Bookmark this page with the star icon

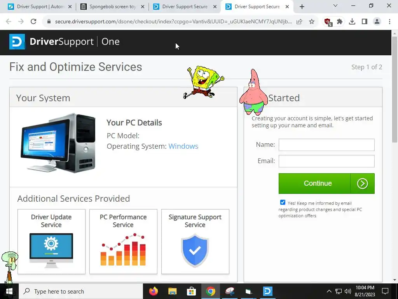click(x=312, y=22)
